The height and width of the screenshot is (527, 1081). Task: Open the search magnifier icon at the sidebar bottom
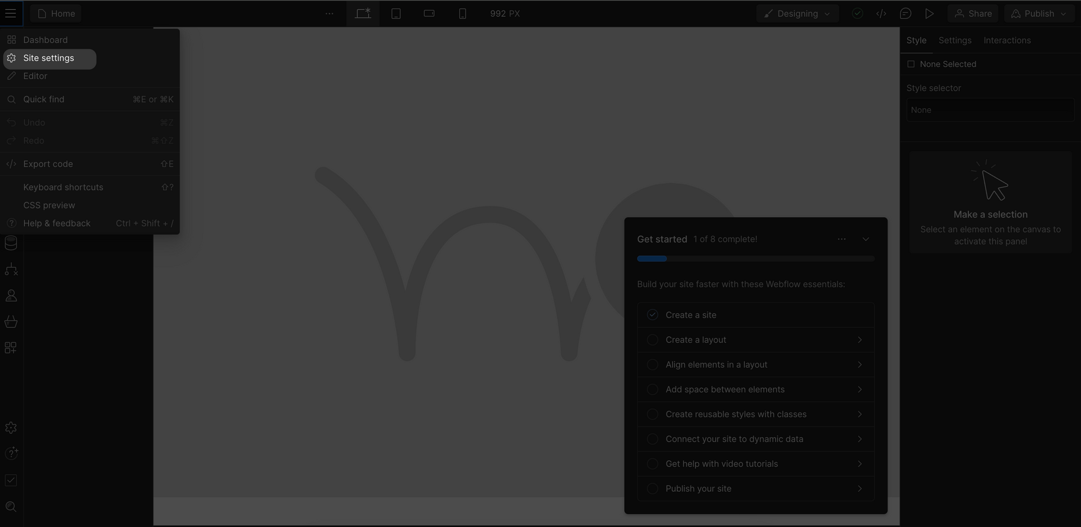[x=11, y=506]
